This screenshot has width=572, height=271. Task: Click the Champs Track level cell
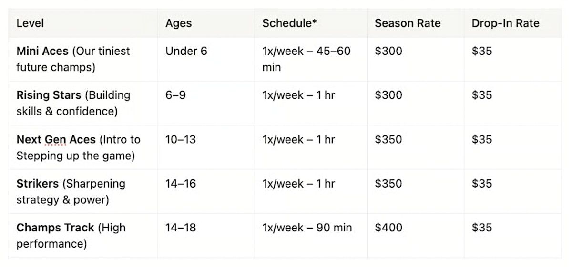click(71, 235)
